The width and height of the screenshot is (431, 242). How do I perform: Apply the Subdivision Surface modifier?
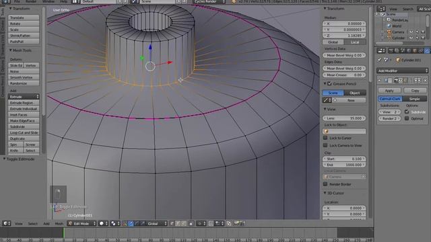(389, 91)
